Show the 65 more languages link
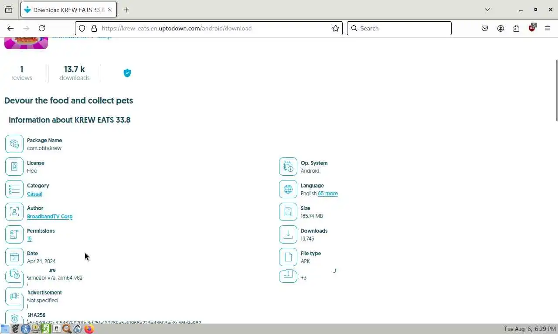 pyautogui.click(x=328, y=194)
